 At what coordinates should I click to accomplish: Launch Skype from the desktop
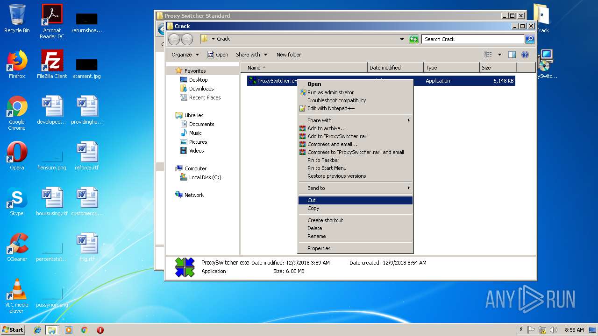[17, 202]
